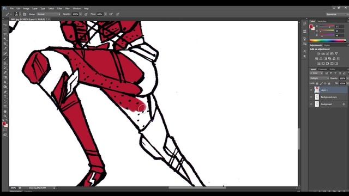The width and height of the screenshot is (349, 196).
Task: Select the Healing Brush tool
Action: tap(5, 53)
